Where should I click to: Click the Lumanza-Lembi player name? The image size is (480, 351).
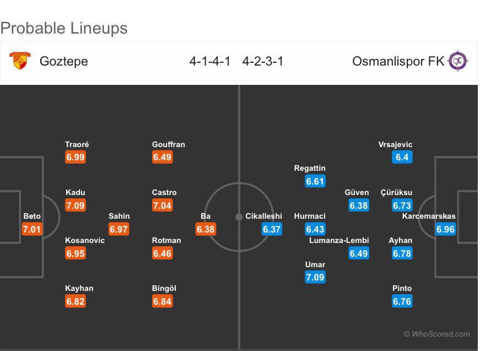point(339,240)
